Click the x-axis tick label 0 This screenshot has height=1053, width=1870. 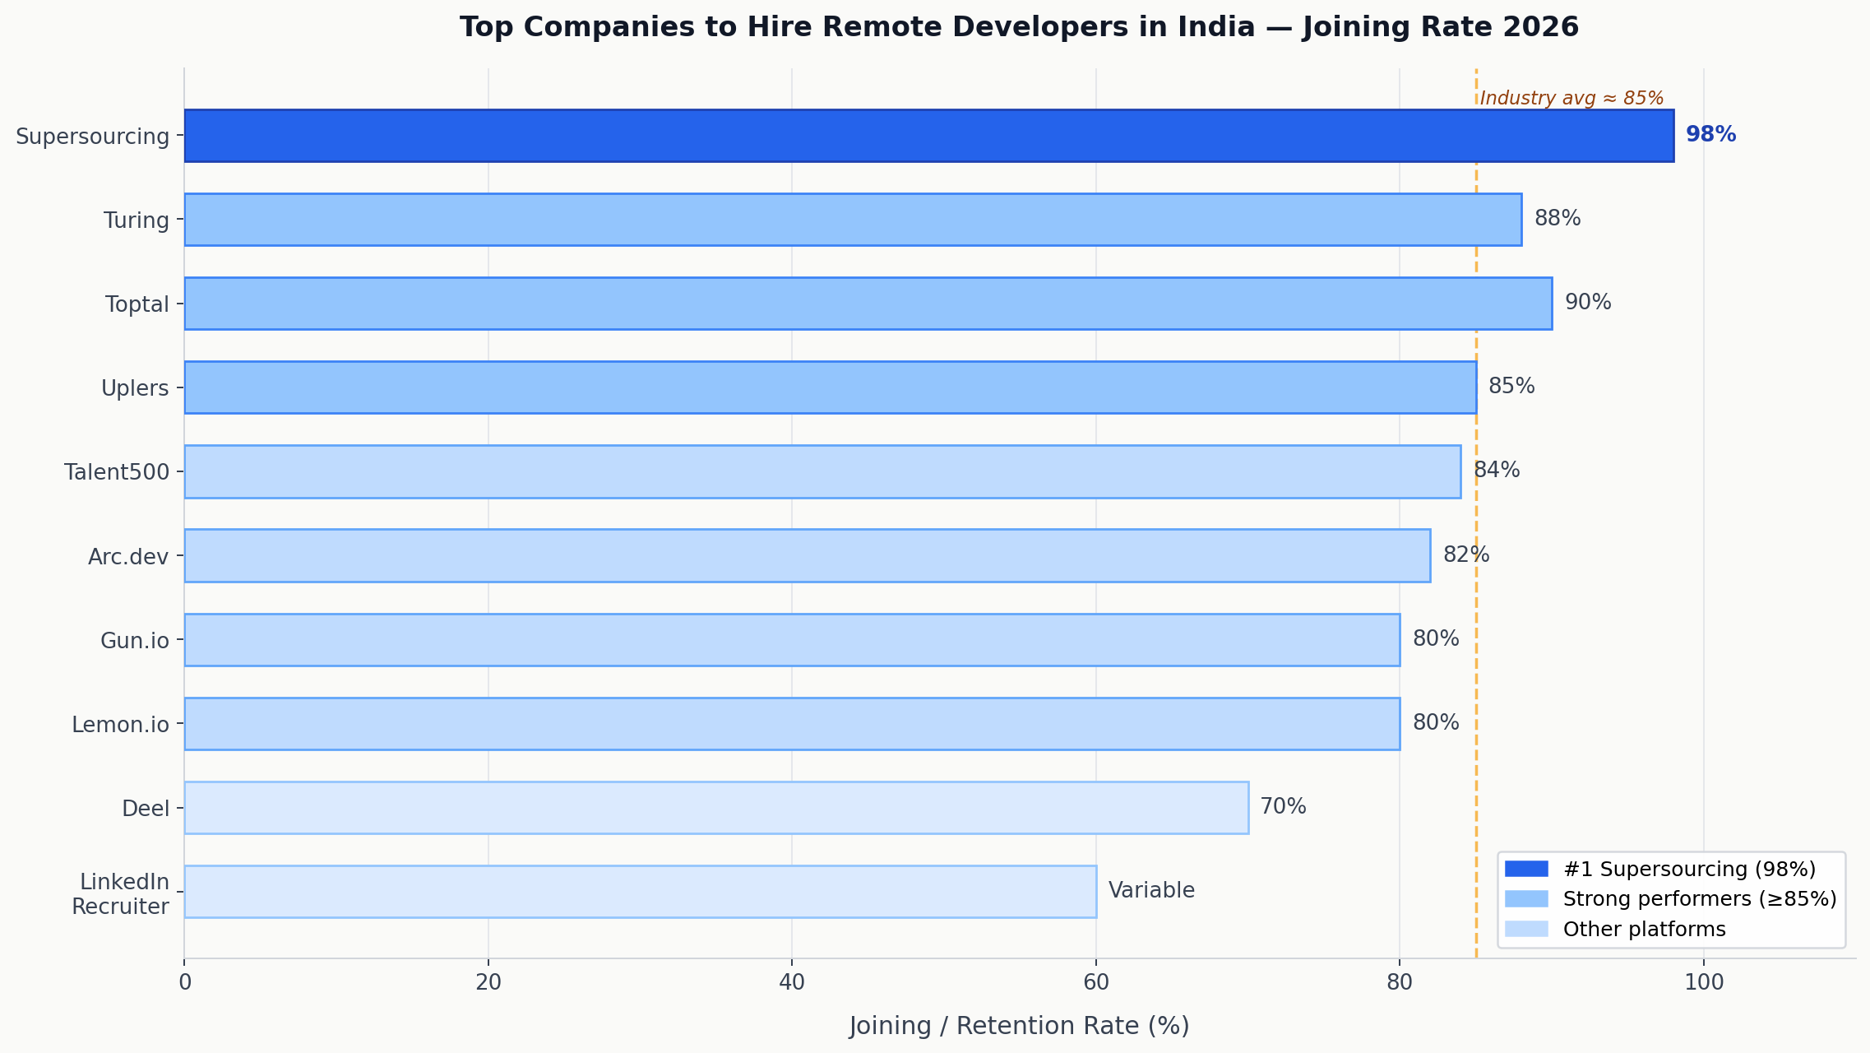[x=185, y=983]
